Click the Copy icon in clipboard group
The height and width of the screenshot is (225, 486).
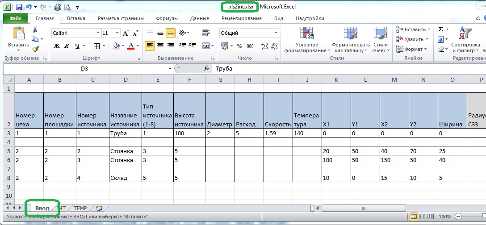point(35,39)
